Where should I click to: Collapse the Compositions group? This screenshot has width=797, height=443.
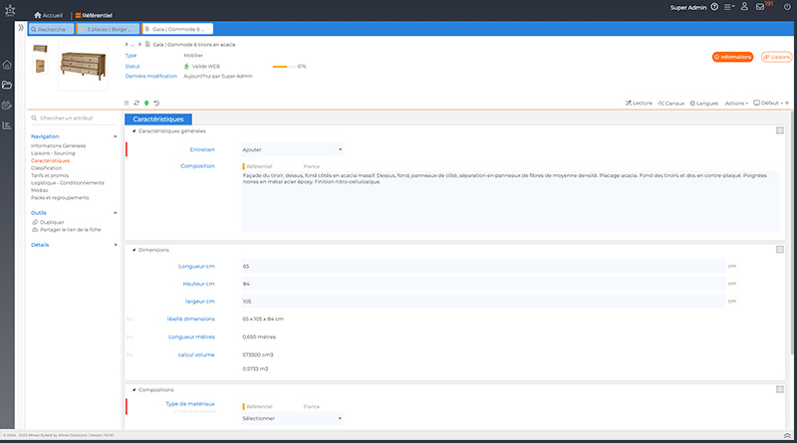(x=134, y=390)
